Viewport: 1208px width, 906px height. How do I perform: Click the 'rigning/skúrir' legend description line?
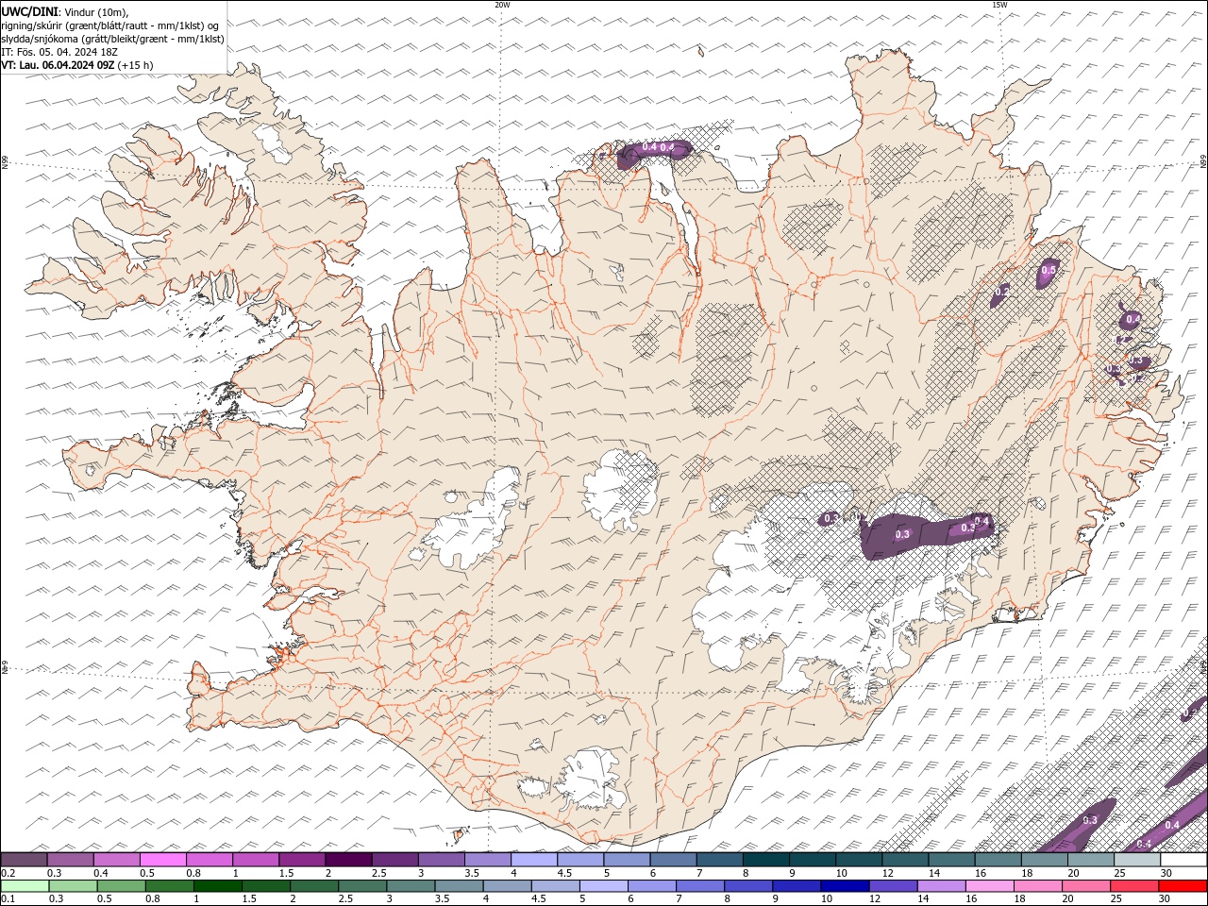[x=111, y=25]
